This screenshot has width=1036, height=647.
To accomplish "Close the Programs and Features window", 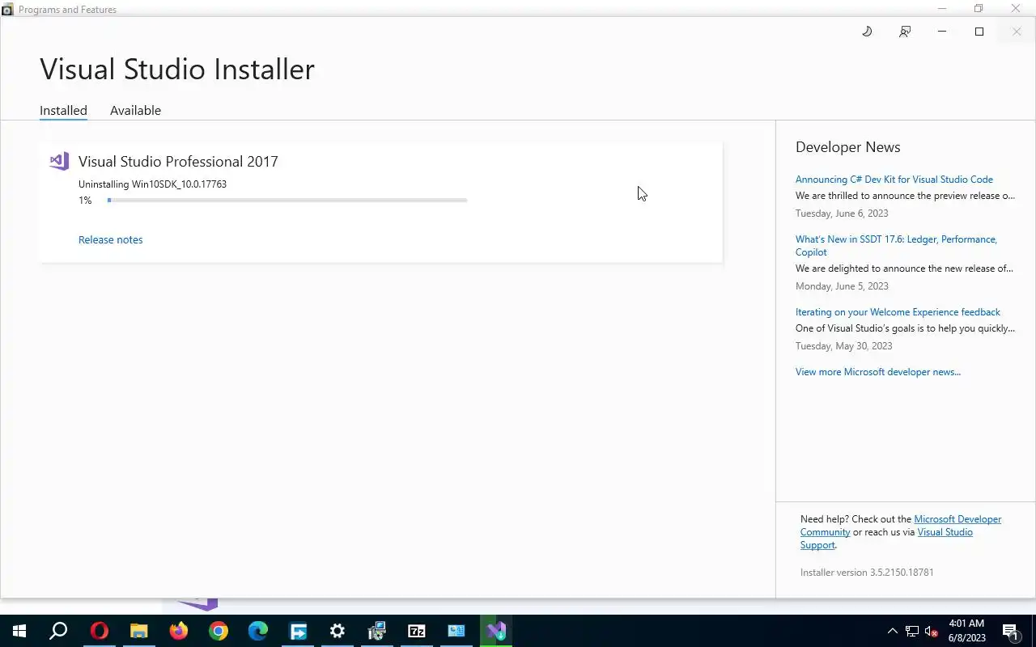I will click(1016, 9).
